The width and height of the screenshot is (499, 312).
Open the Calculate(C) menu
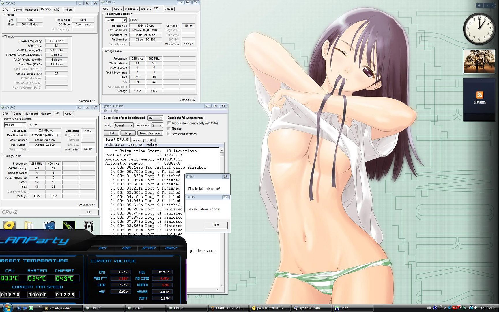coord(115,145)
